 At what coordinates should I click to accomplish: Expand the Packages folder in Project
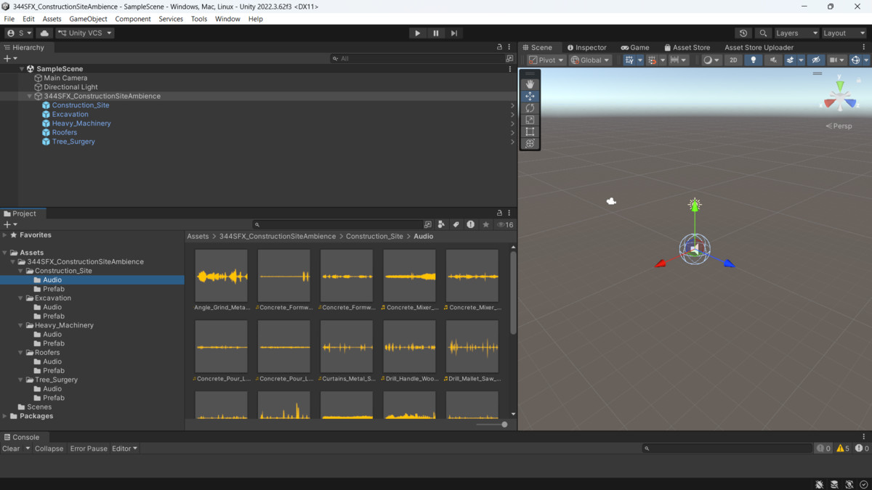[x=5, y=416]
